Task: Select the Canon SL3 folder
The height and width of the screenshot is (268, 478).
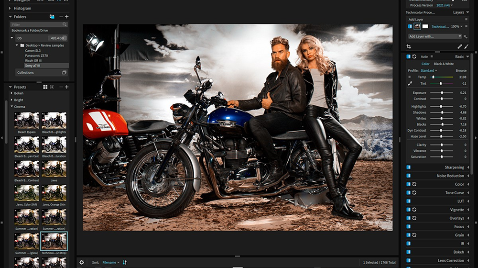Action: click(33, 51)
